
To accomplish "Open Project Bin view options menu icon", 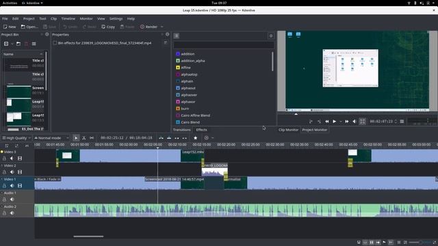I will click(34, 44).
